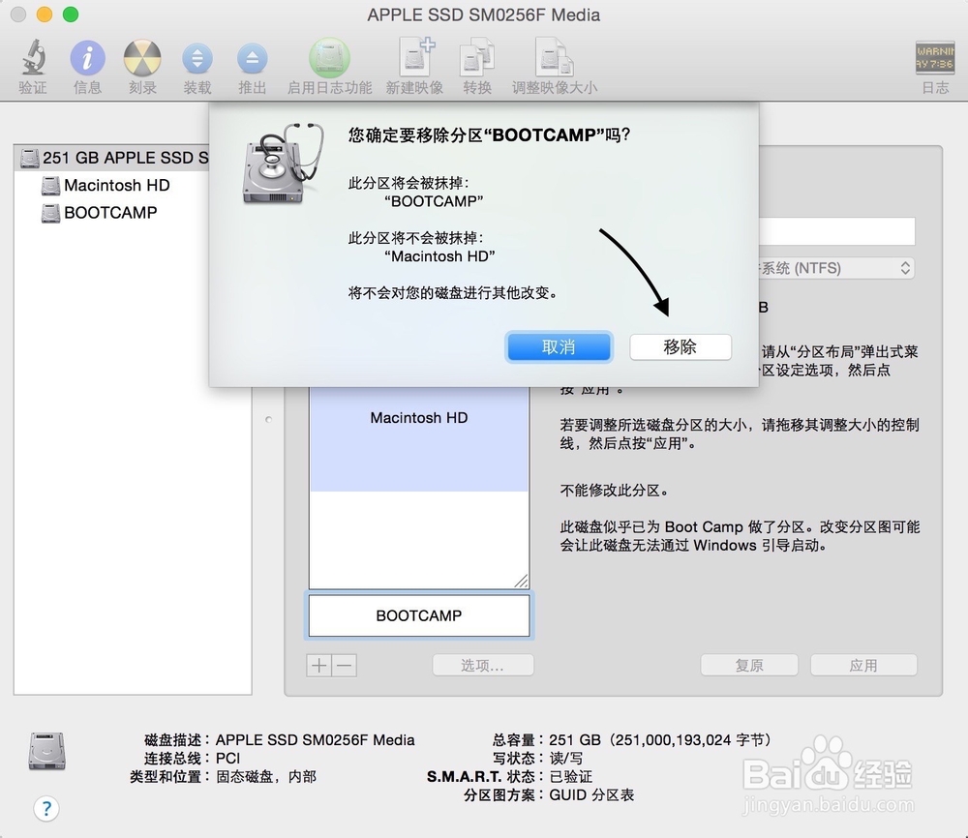The width and height of the screenshot is (968, 838).
Task: Apply changes with the 应用 button
Action: click(x=862, y=665)
